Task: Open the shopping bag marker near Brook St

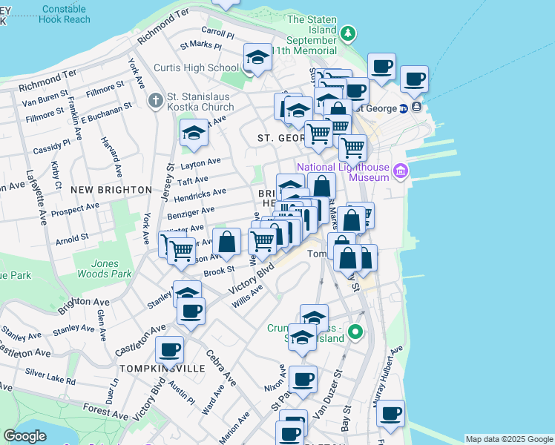Action: 227,242
